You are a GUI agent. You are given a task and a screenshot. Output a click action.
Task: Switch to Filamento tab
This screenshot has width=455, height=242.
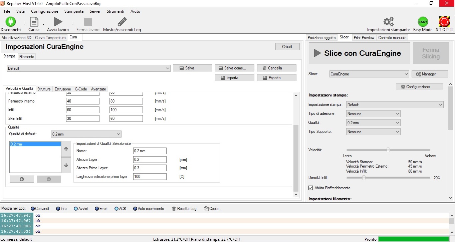point(27,57)
